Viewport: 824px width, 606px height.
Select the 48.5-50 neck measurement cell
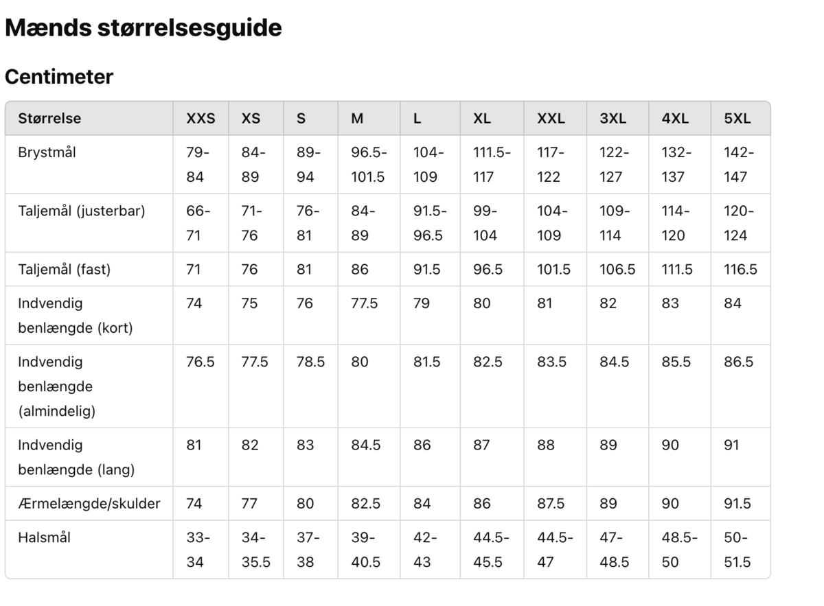click(679, 550)
